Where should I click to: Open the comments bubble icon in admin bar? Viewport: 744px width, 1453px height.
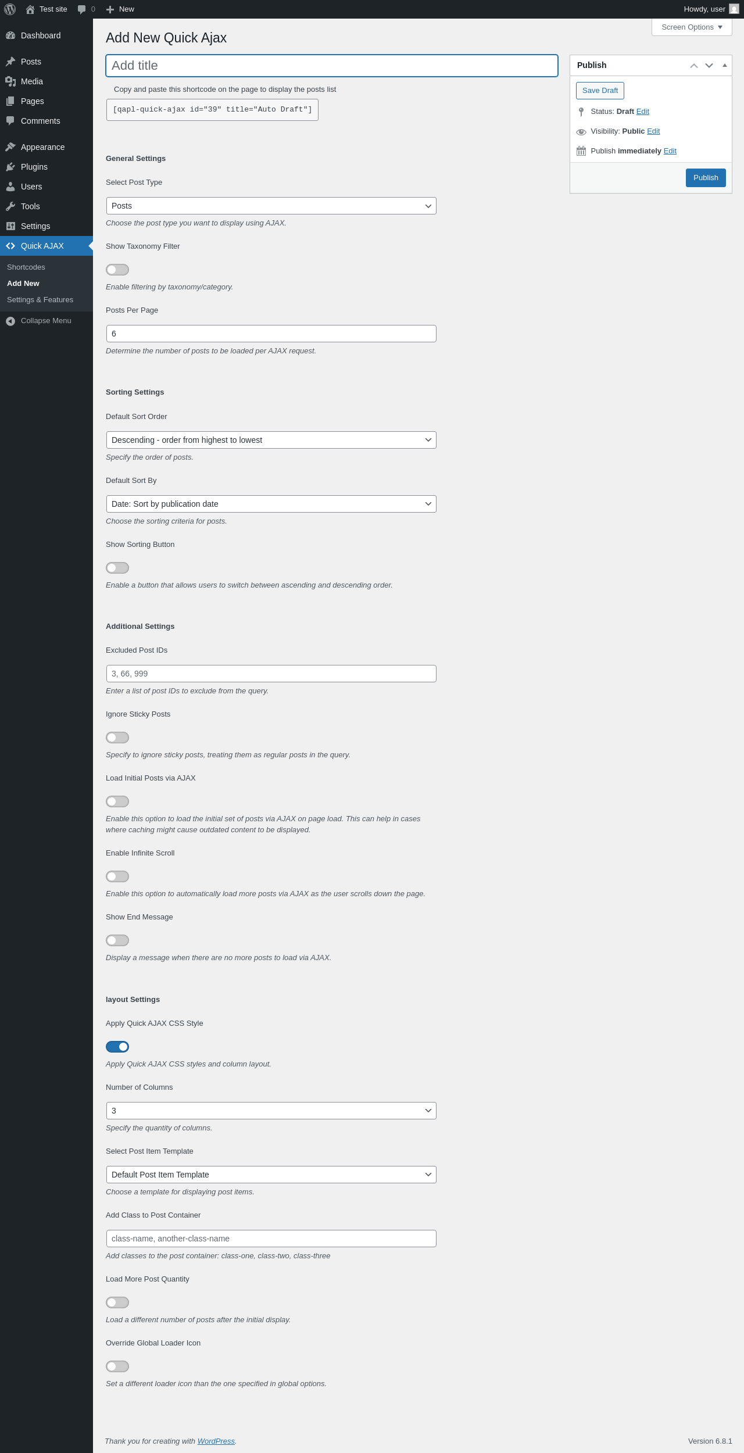[x=82, y=9]
